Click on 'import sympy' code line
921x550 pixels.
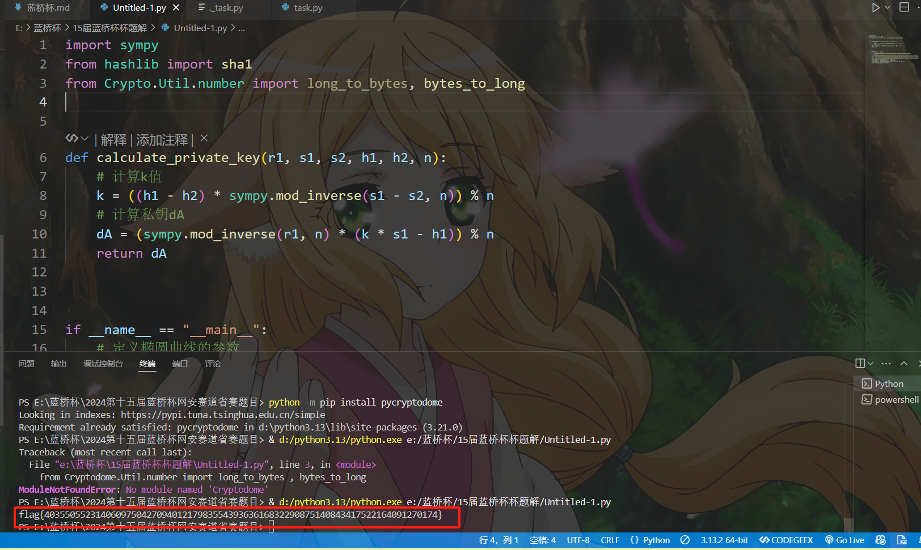coord(112,45)
